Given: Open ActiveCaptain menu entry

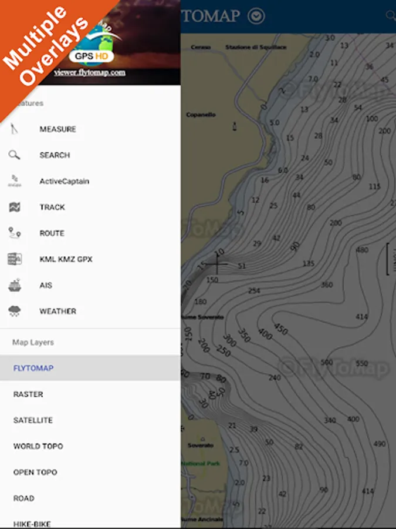Looking at the screenshot, I should 90,181.
